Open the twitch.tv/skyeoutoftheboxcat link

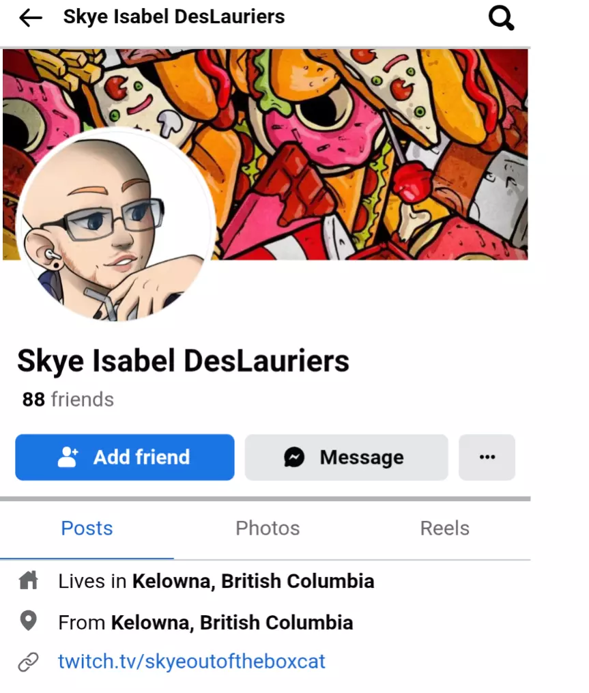(191, 661)
